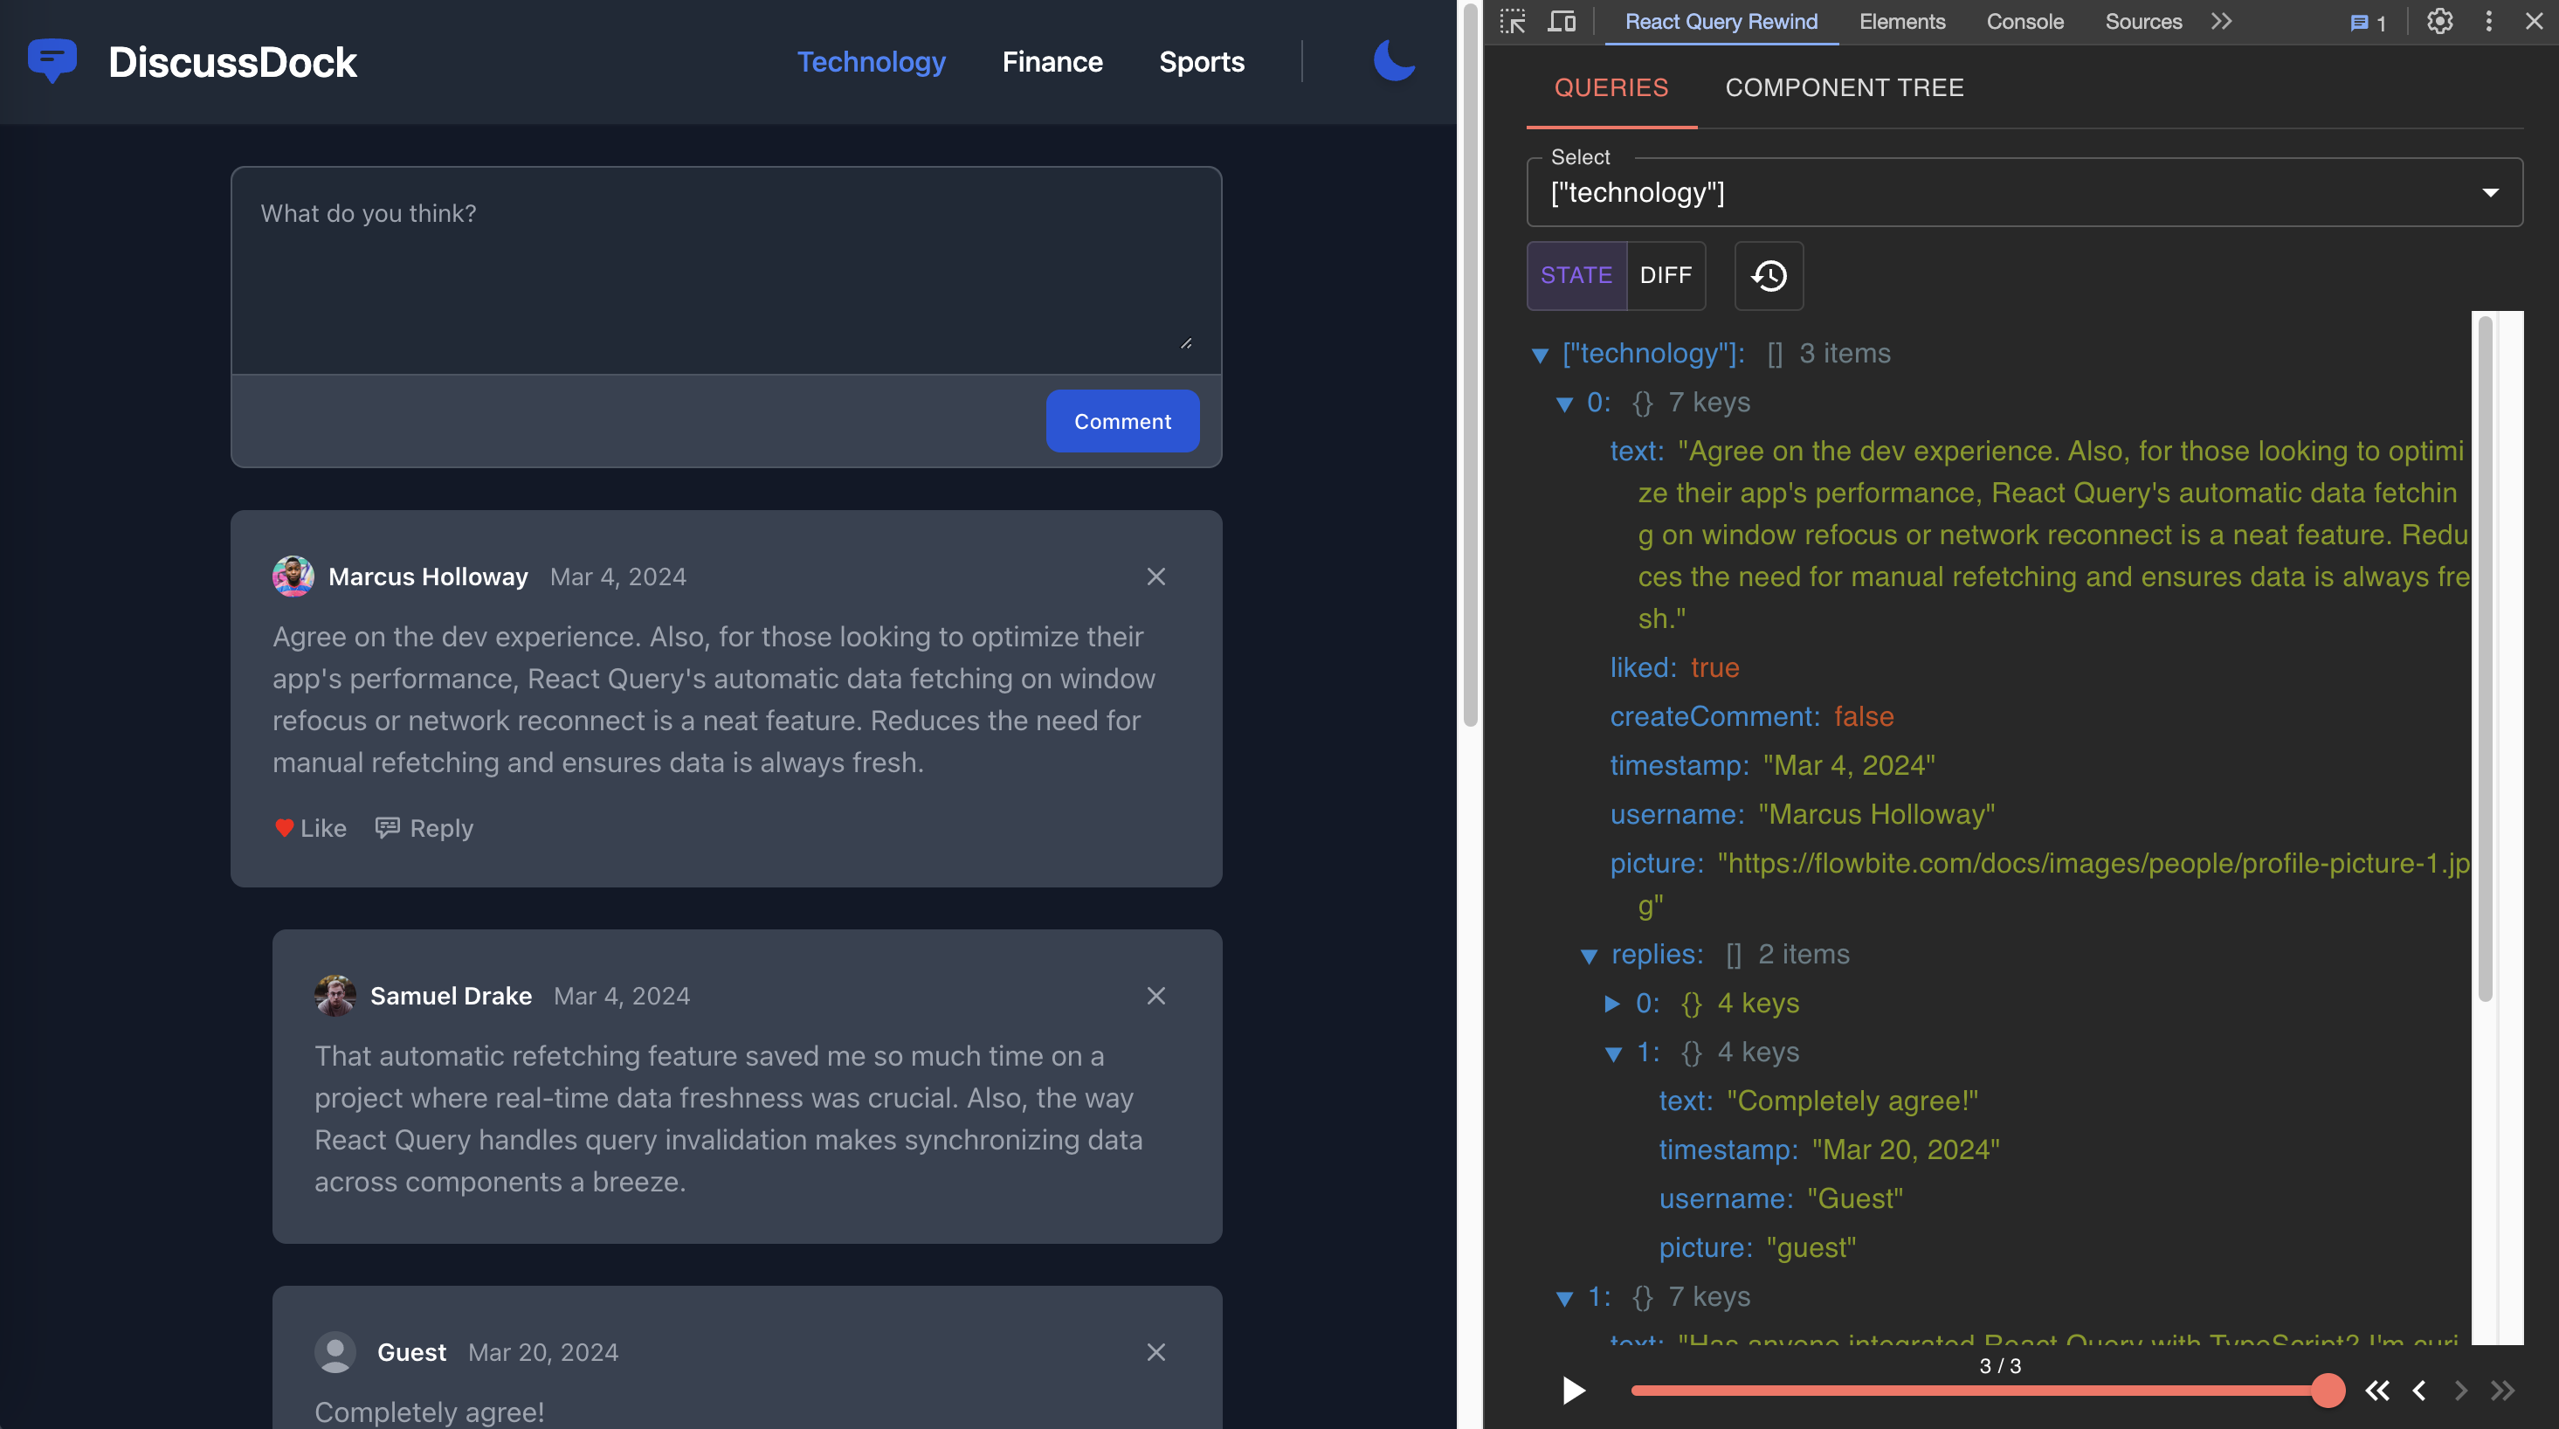
Task: Toggle the STATE button in React Query panel
Action: [x=1576, y=274]
